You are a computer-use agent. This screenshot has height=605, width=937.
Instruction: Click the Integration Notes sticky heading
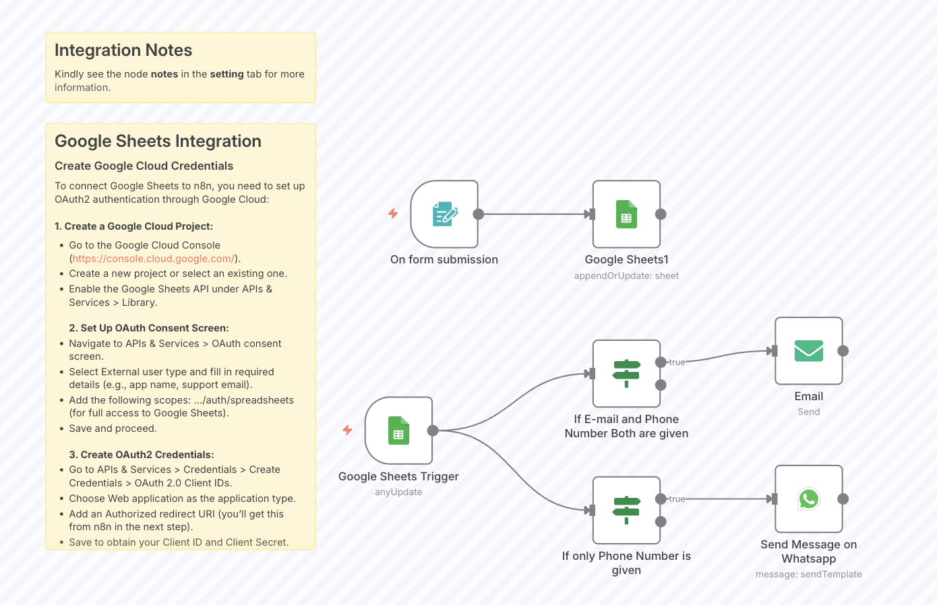click(x=123, y=51)
